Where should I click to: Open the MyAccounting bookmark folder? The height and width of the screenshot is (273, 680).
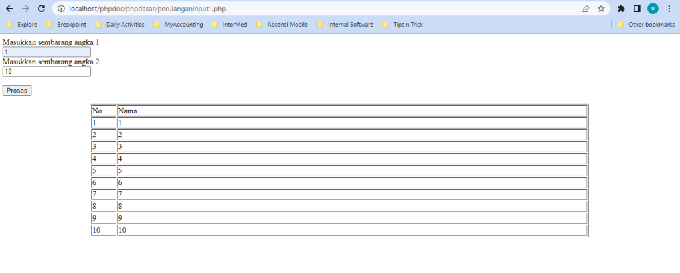175,25
